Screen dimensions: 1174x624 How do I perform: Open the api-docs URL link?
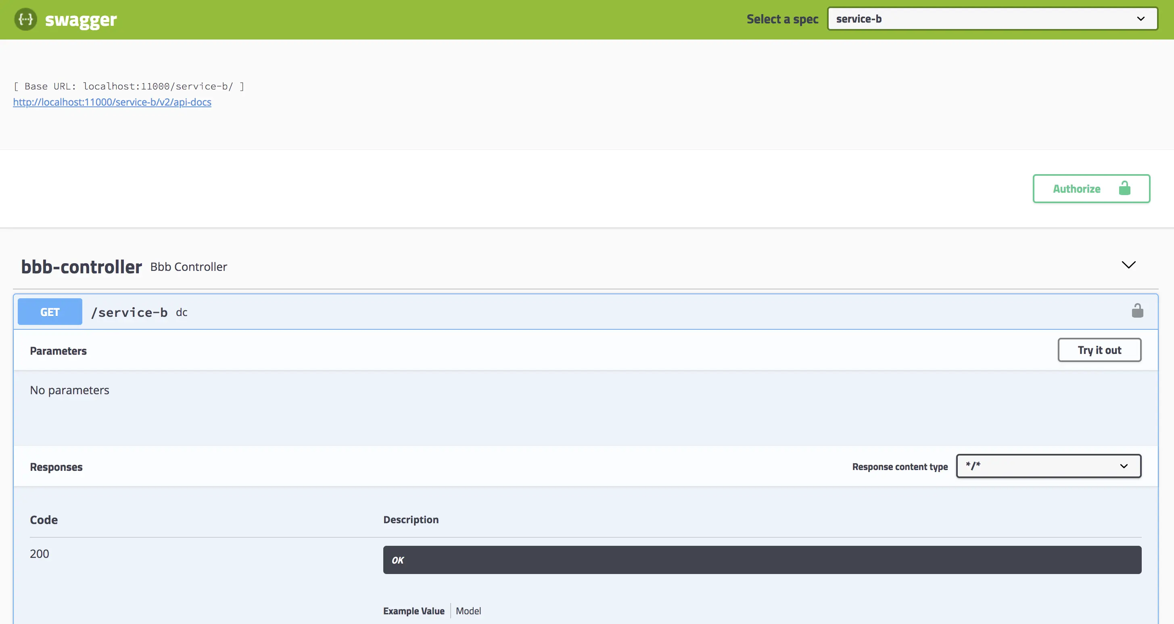point(112,102)
